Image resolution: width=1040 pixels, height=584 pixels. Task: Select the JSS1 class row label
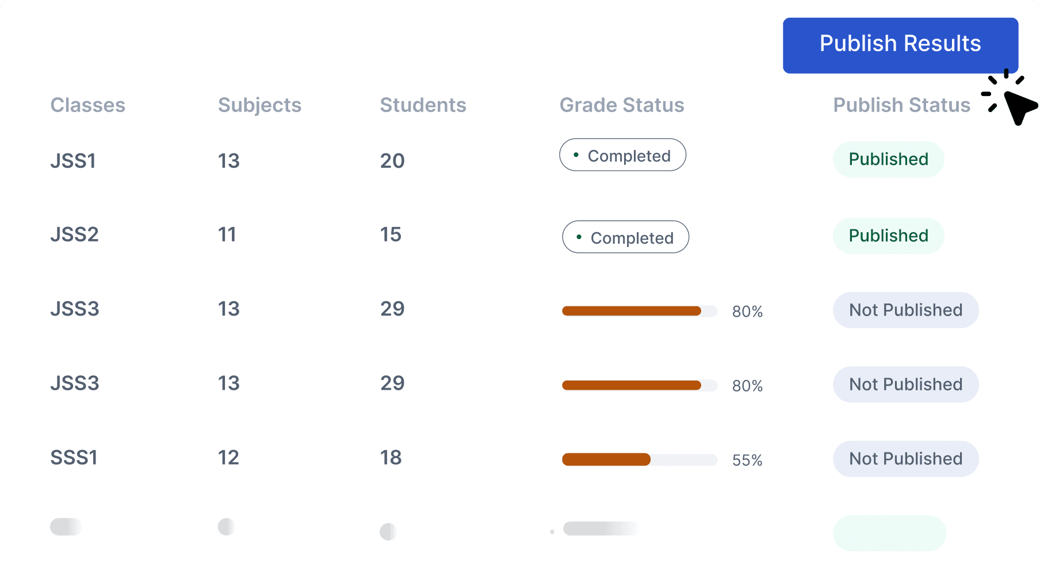coord(73,161)
